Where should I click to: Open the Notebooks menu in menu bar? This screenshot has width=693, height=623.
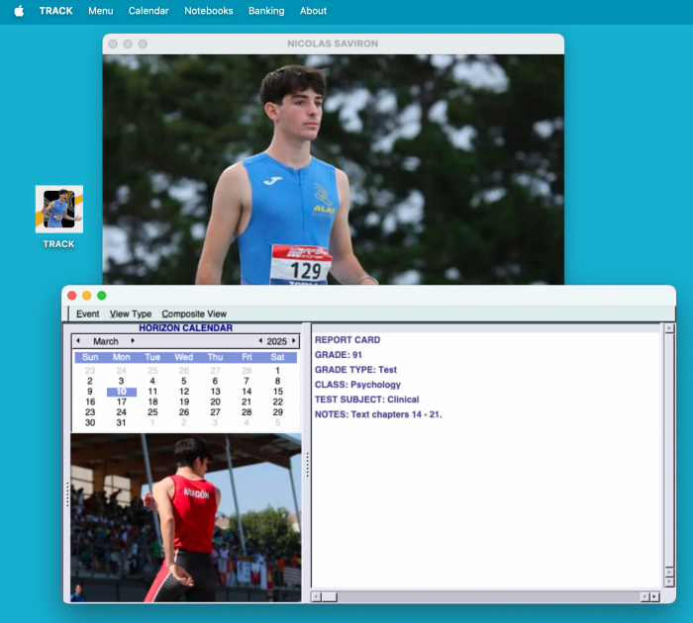[x=208, y=11]
